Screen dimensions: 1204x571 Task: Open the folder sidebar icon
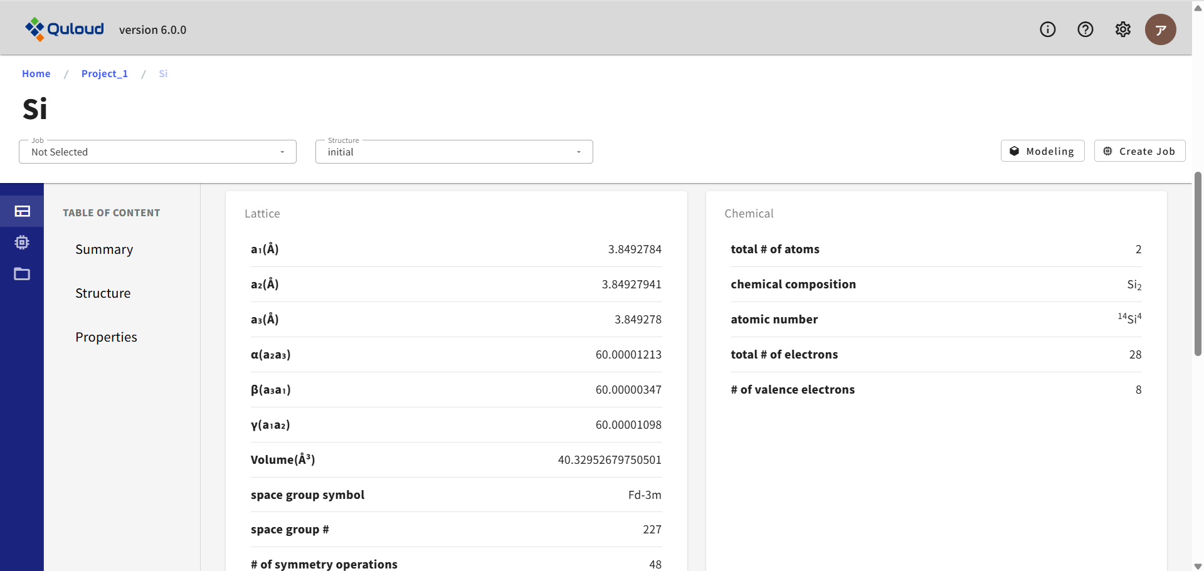22,274
